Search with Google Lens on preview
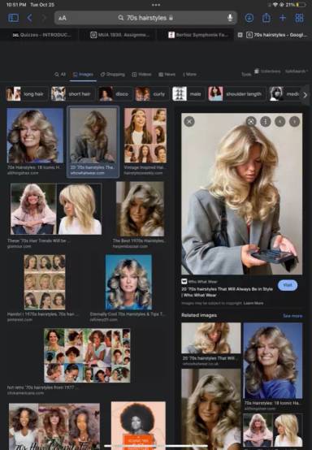Image resolution: width=312 pixels, height=450 pixels. click(x=251, y=121)
